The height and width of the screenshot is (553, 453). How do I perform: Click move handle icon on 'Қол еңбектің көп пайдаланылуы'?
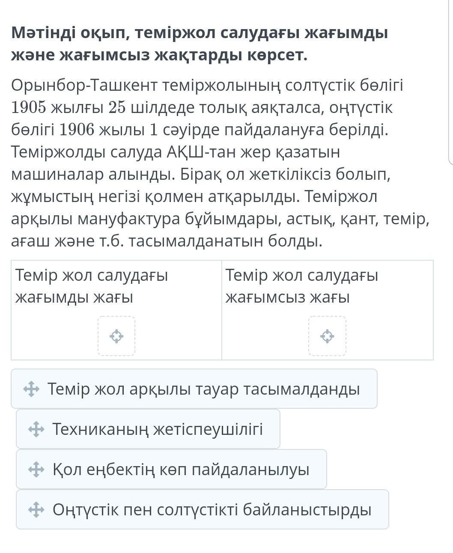[x=36, y=470]
